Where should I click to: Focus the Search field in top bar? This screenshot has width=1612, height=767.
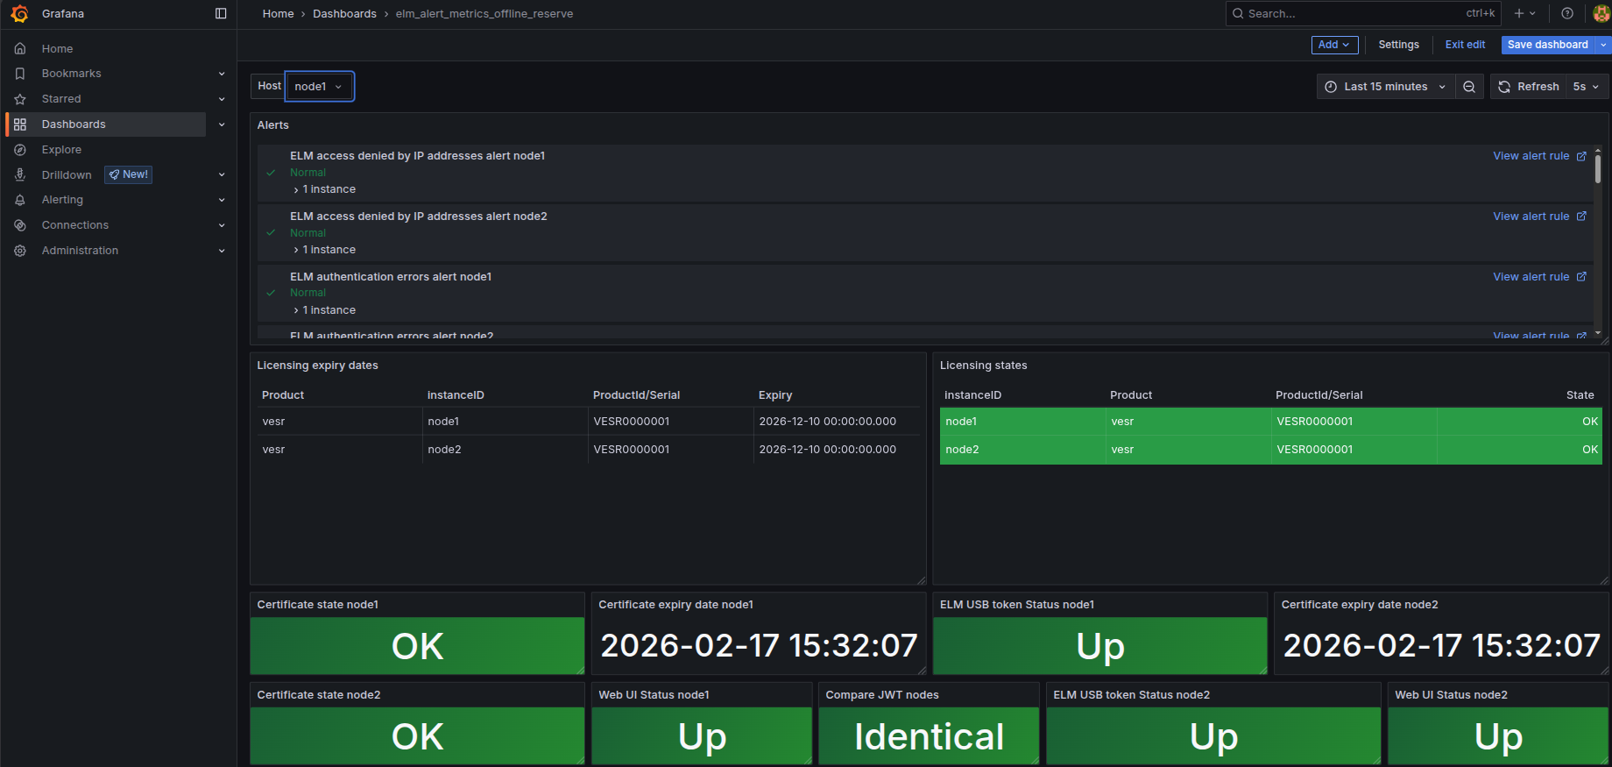point(1363,14)
